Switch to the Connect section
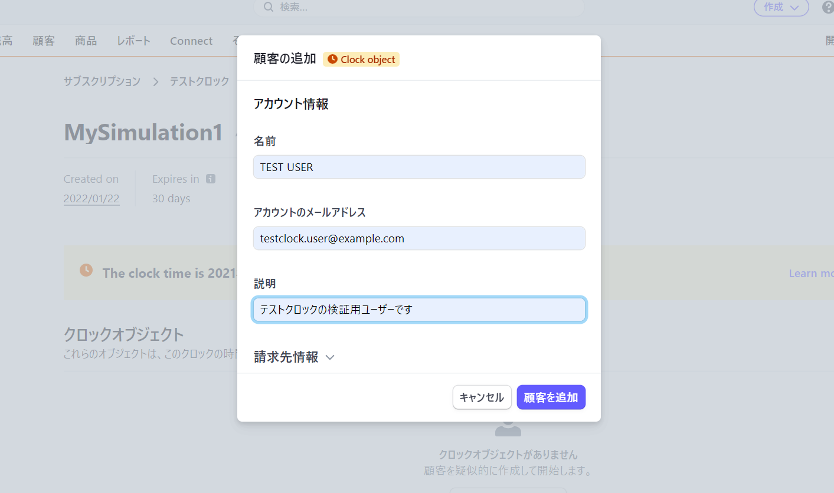Screen dimensions: 834x493 click(x=191, y=41)
